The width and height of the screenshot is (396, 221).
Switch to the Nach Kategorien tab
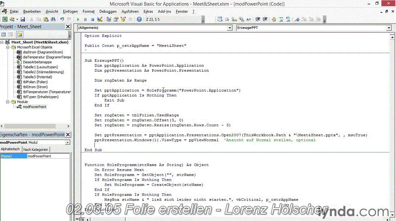point(36,150)
